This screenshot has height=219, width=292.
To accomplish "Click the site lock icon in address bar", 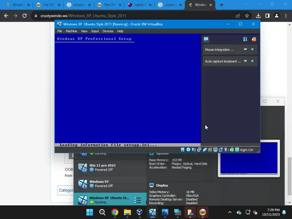I will (x=36, y=16).
